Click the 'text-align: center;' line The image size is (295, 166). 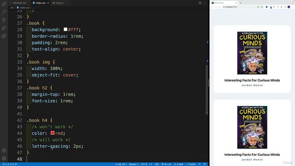tap(56, 49)
